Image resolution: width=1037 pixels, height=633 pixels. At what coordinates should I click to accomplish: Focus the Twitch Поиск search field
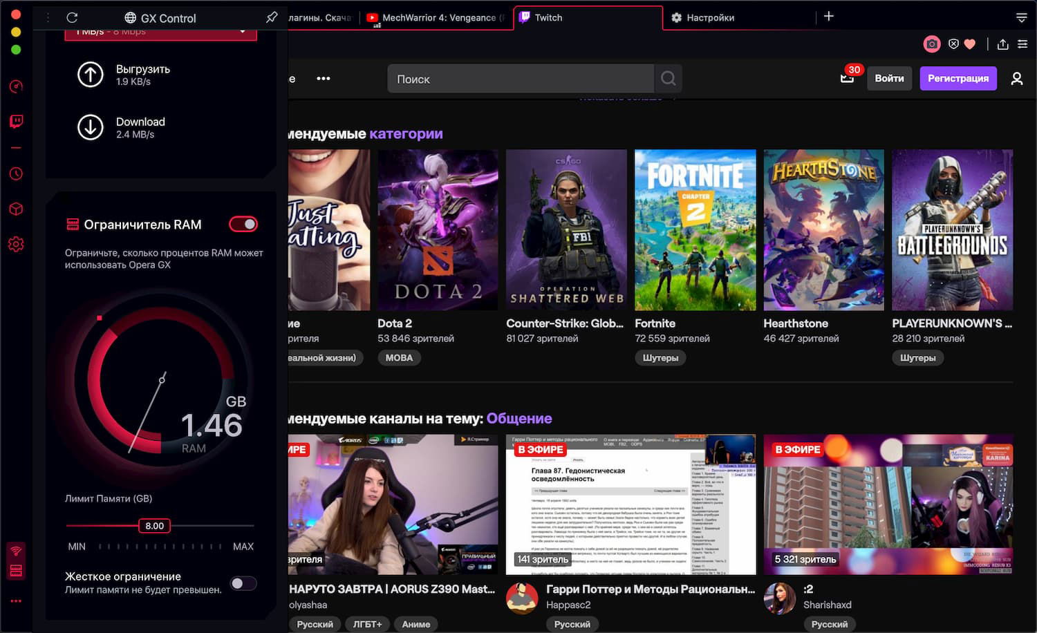(521, 79)
